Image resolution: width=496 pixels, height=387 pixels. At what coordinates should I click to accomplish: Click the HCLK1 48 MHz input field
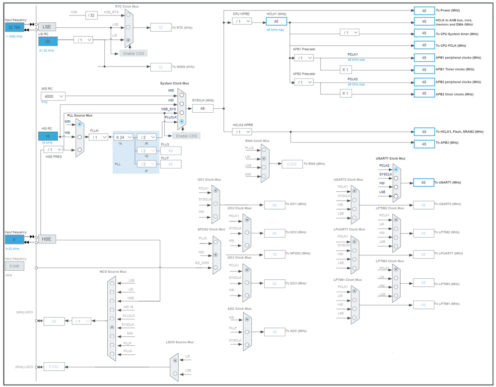(x=277, y=21)
